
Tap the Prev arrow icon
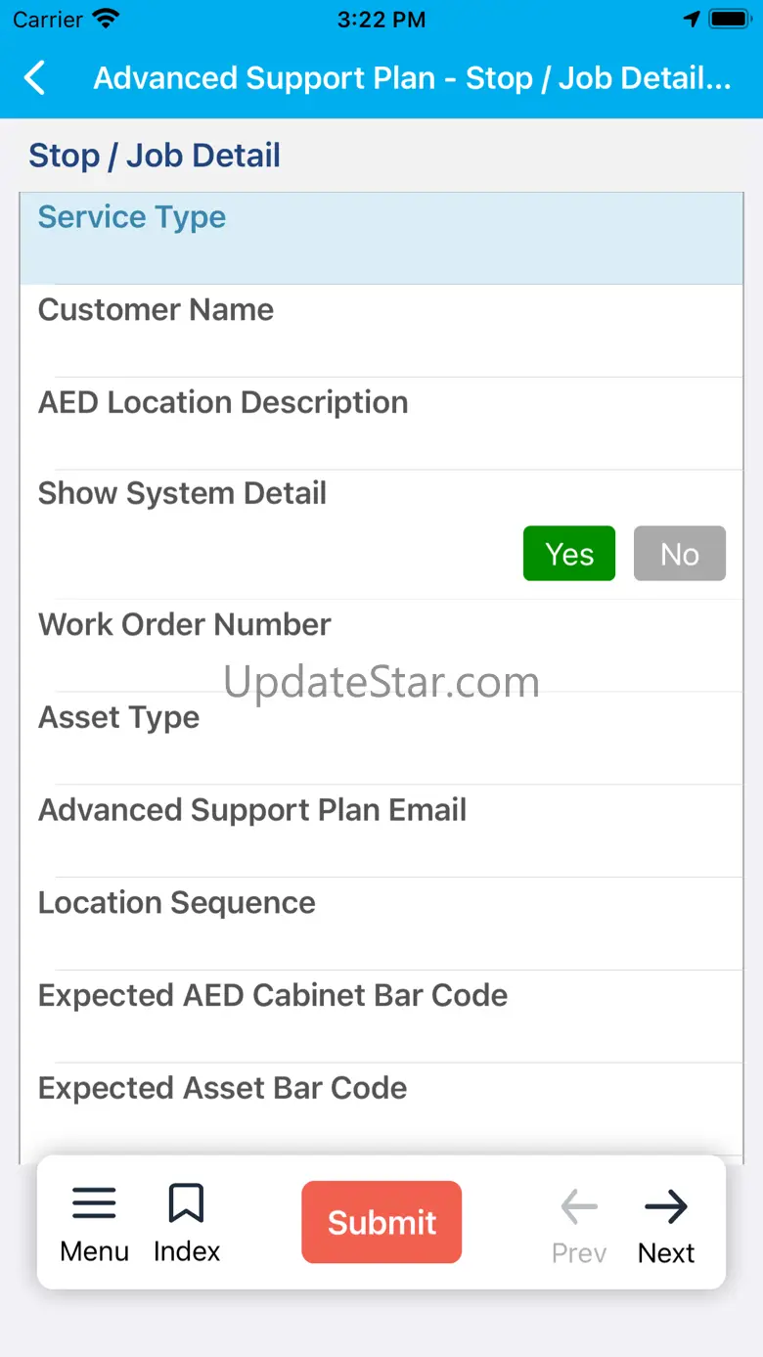[579, 1208]
